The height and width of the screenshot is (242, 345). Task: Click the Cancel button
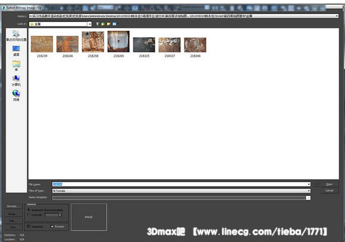point(329,190)
